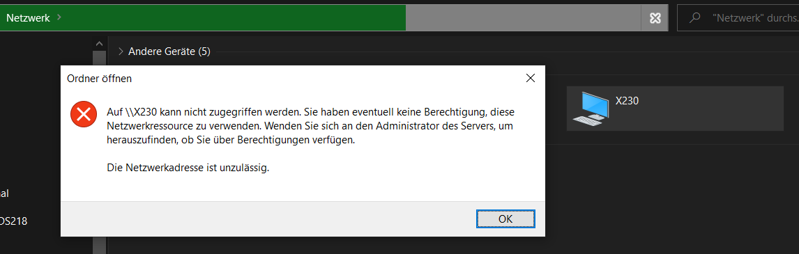Open the X230 computer icon

[x=591, y=109]
